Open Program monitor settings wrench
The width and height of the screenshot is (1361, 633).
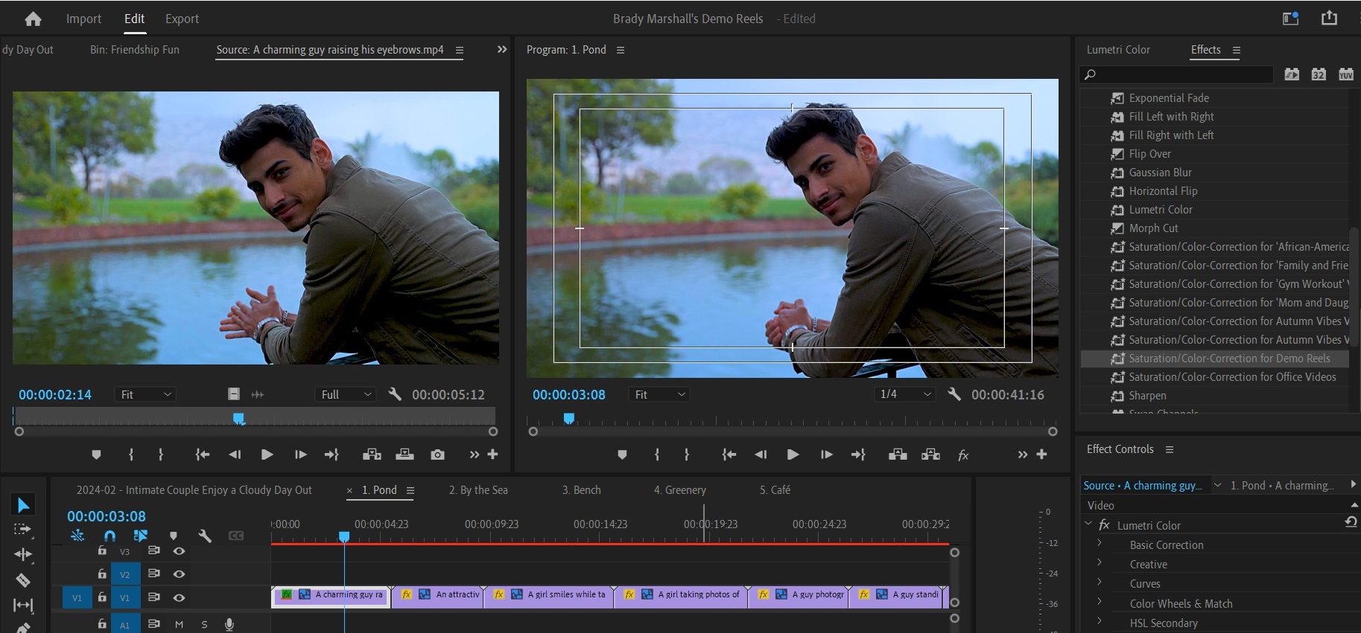[954, 394]
